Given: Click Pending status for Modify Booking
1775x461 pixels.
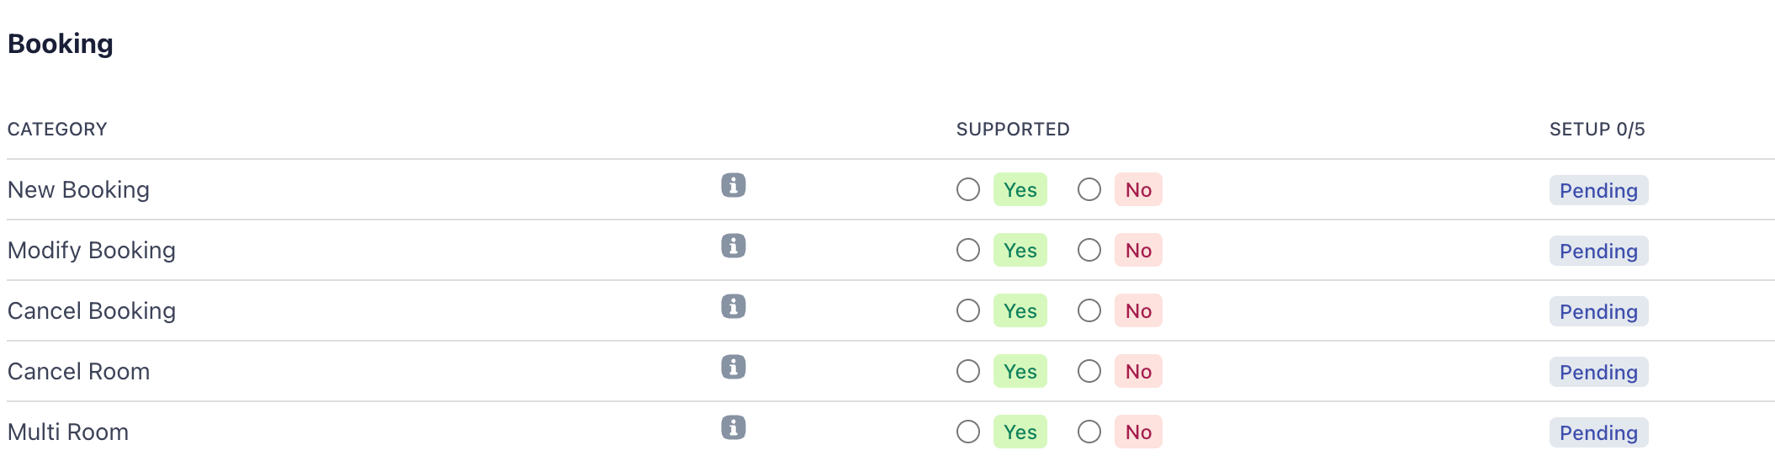Looking at the screenshot, I should (x=1598, y=252).
